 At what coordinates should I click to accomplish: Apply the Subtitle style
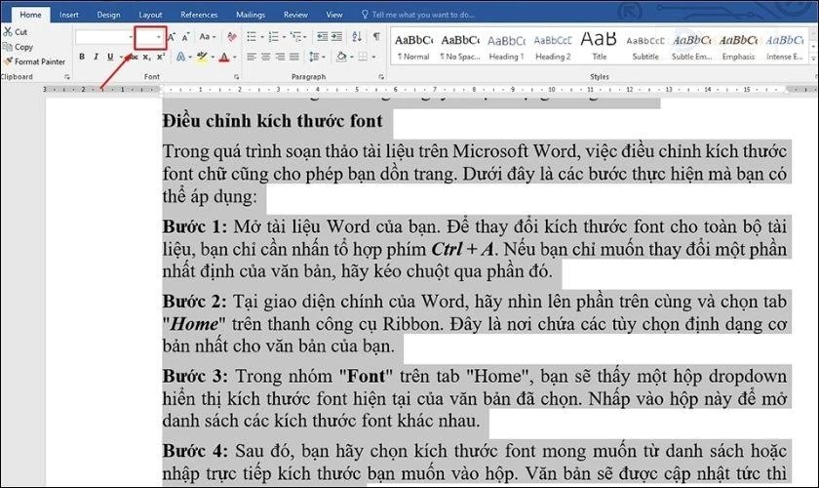645,47
